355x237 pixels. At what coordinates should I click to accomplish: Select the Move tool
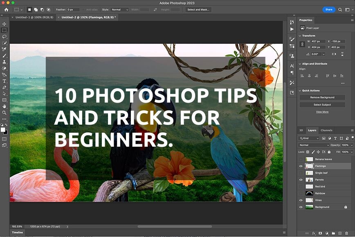point(4,24)
